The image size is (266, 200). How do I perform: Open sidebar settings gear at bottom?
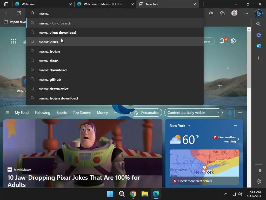click(x=258, y=182)
